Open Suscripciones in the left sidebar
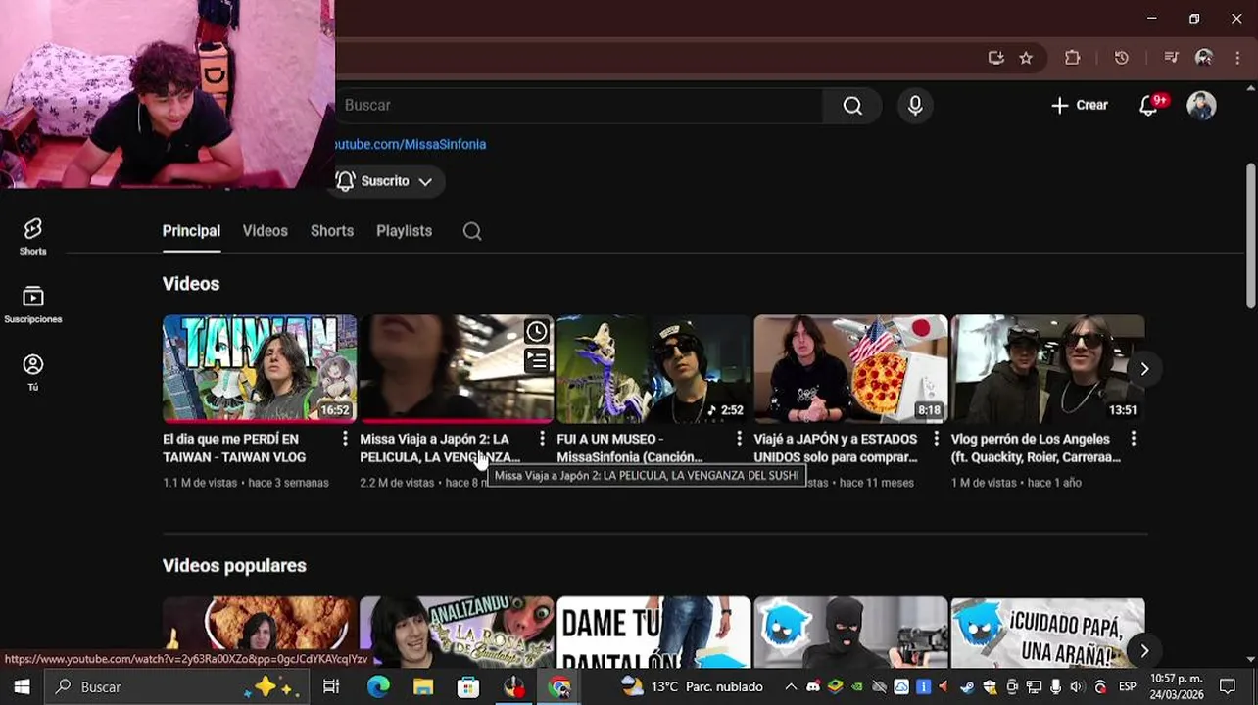The height and width of the screenshot is (705, 1258). point(32,305)
